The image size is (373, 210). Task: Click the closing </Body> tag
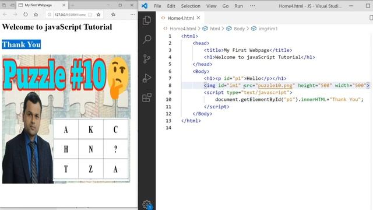click(x=202, y=114)
